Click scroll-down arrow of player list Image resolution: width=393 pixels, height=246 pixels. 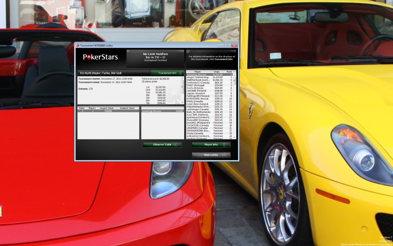(235, 138)
